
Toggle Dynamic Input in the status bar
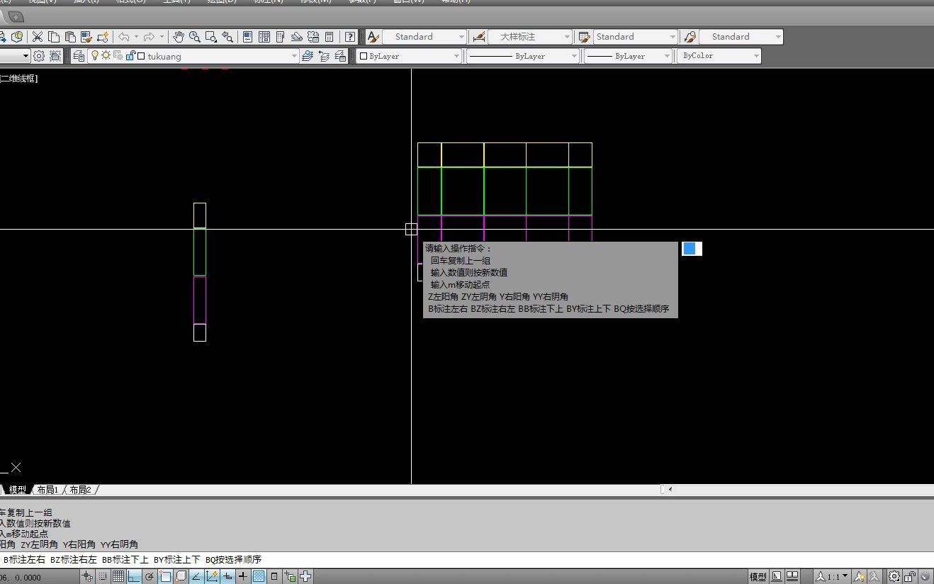pos(227,576)
